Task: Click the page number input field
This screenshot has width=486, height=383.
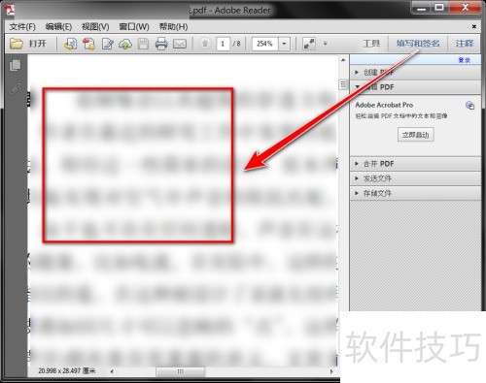Action: tap(223, 44)
